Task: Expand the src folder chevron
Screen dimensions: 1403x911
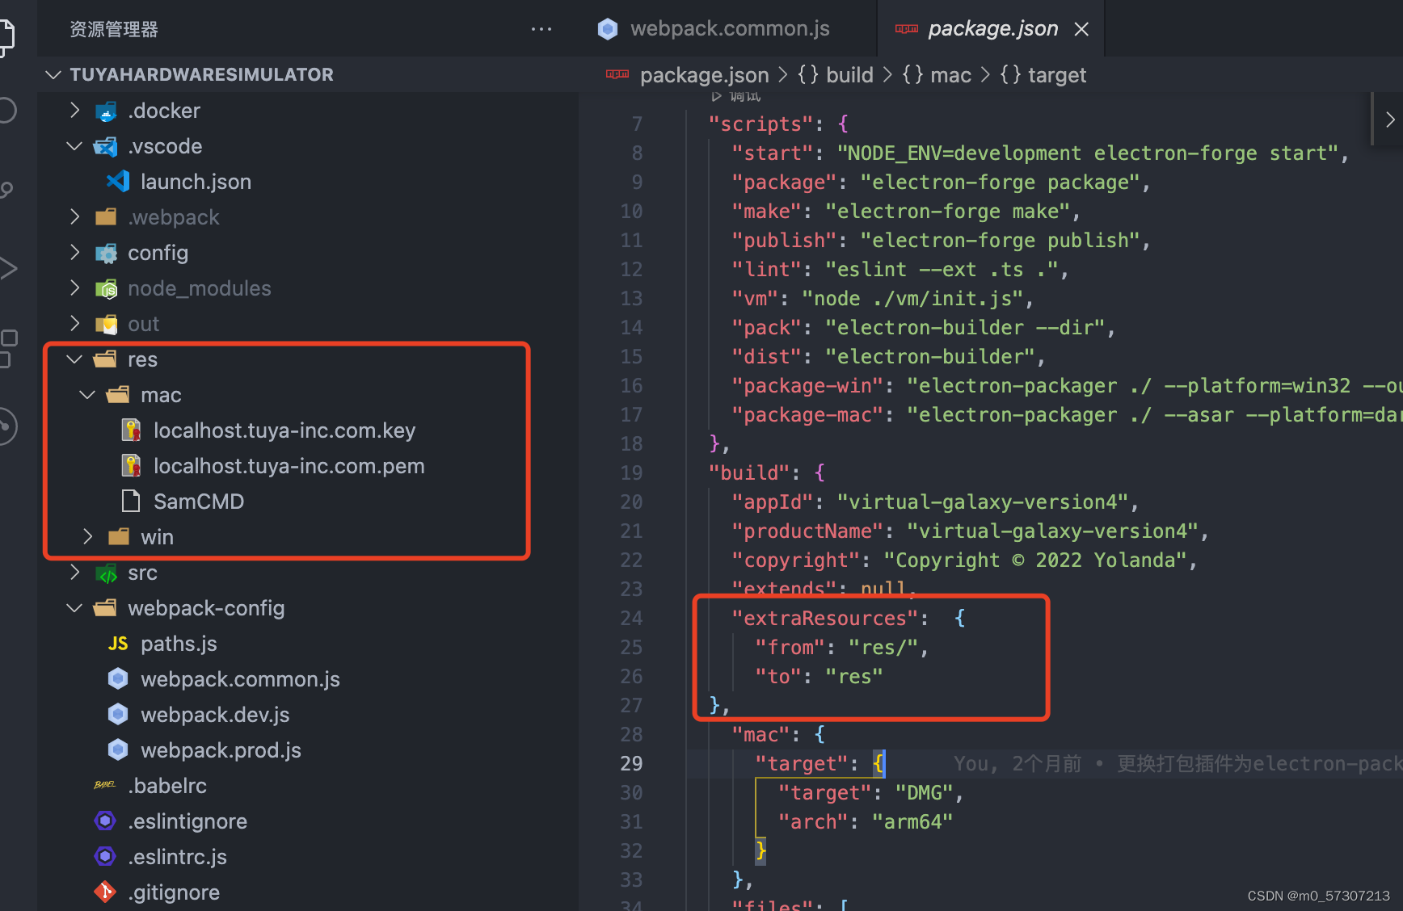Action: 74,573
